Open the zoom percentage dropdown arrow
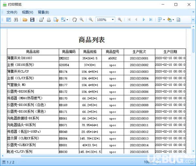The height and width of the screenshot is (166, 196). 113,20
